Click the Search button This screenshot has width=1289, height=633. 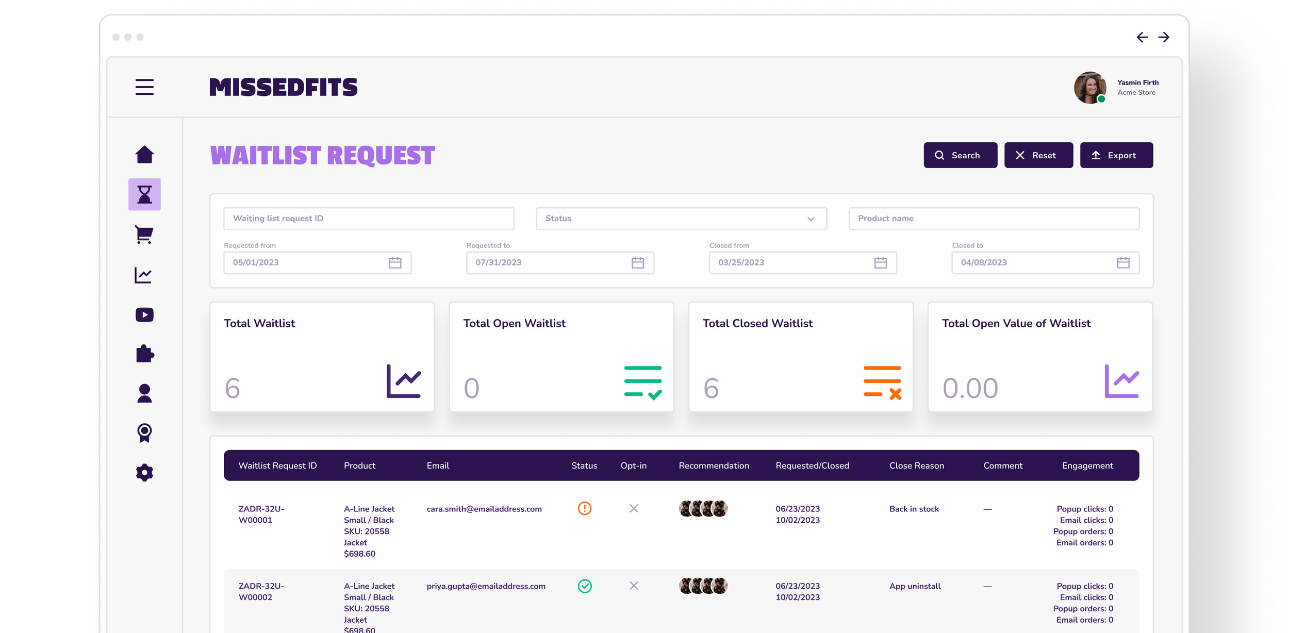click(960, 155)
